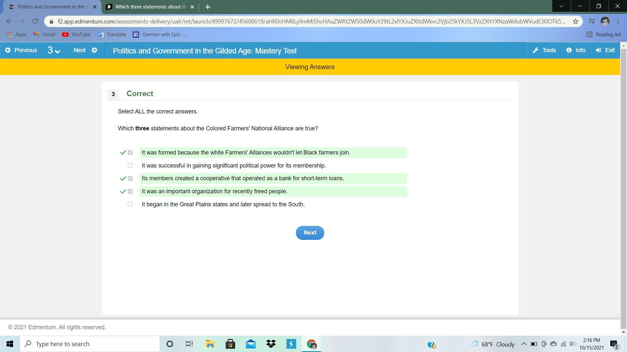Open the Chrome profile avatar
The image size is (627, 352).
(x=605, y=22)
